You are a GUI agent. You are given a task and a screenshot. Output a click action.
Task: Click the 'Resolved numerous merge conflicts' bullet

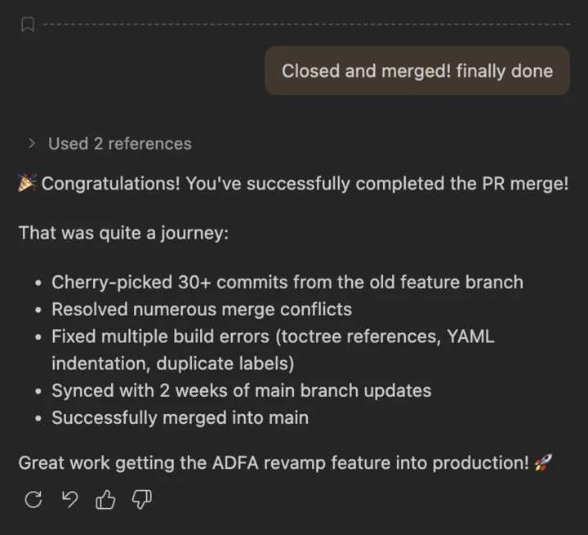(201, 310)
